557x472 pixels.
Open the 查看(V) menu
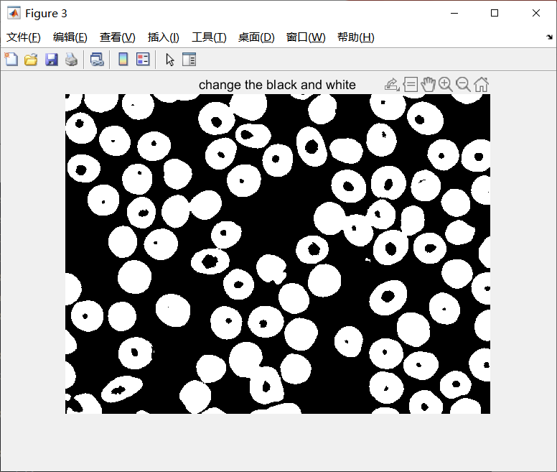point(118,37)
